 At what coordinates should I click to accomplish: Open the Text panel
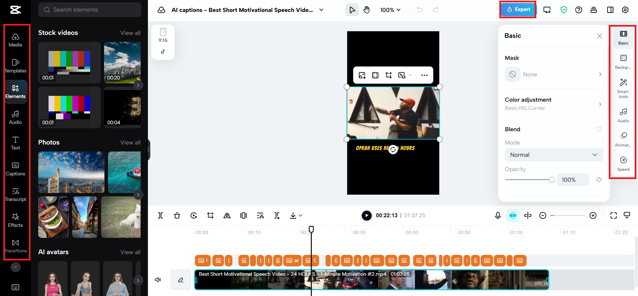pos(15,143)
